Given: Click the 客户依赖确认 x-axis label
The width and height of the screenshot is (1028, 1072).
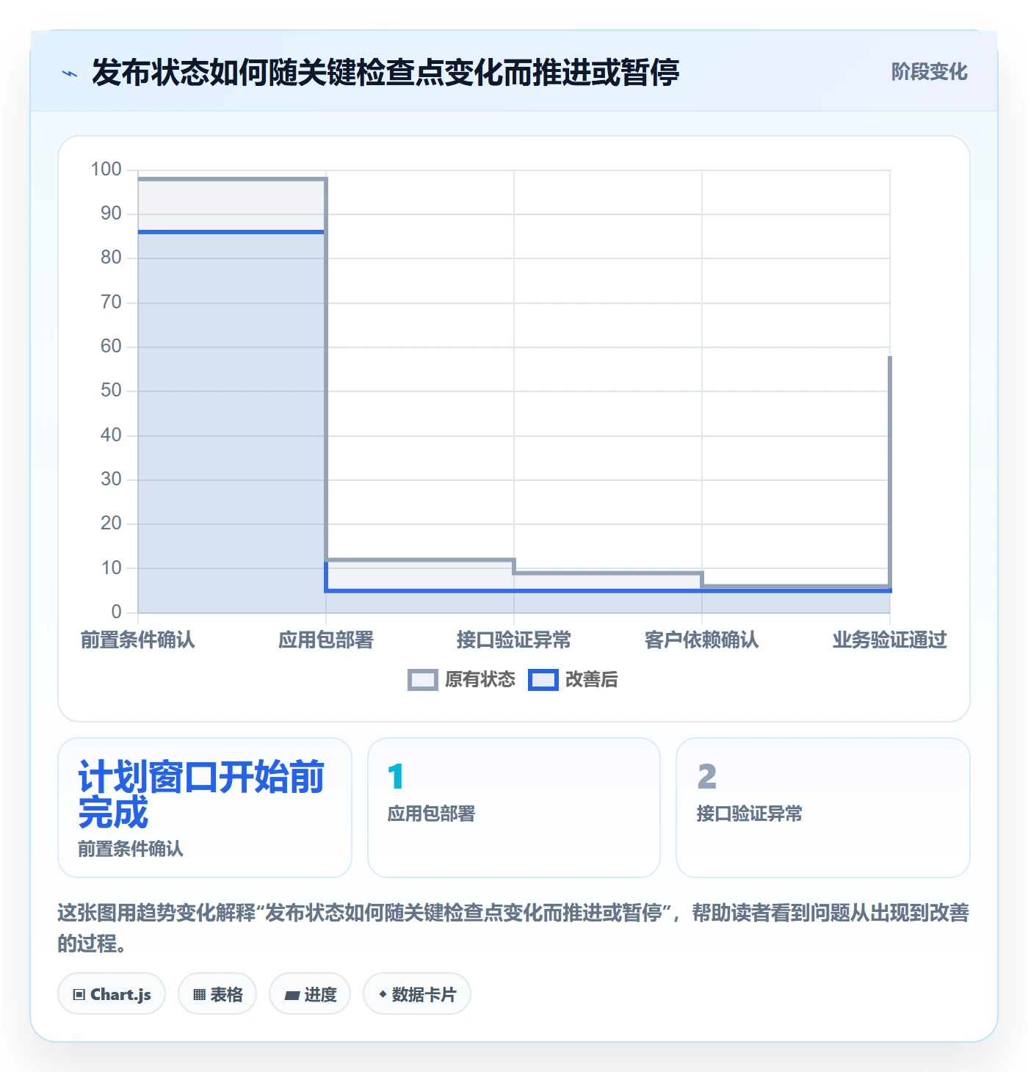Looking at the screenshot, I should [x=702, y=640].
